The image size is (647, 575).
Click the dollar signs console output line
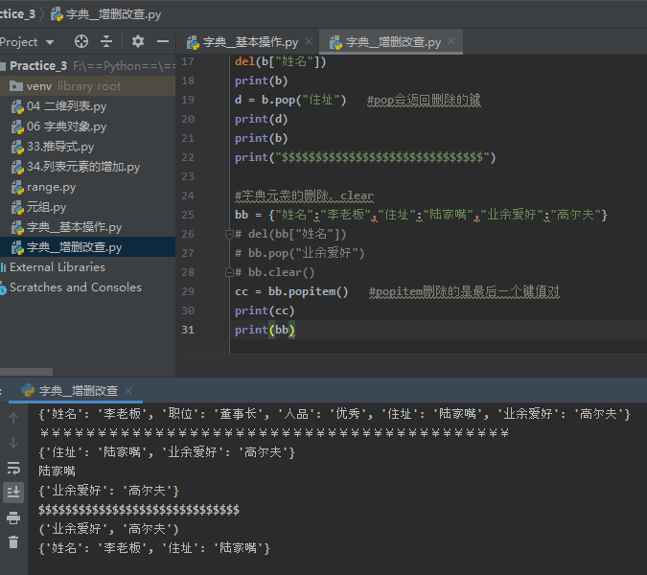tap(139, 510)
